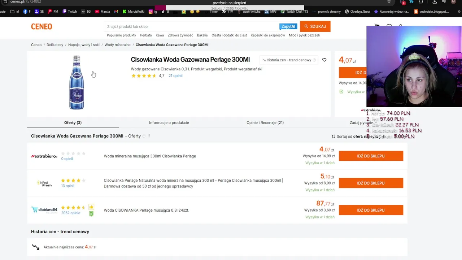Go to Ceneo breadcrumb
Viewport: 462px width, 260px height.
tap(36, 45)
